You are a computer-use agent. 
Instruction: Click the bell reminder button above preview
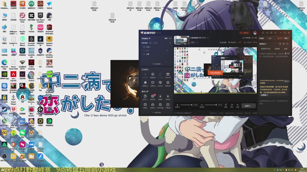tap(246, 38)
